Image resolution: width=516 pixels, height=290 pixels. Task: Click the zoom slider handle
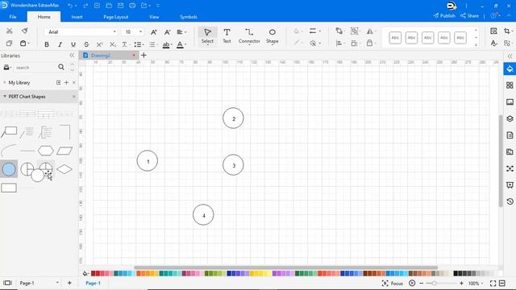435,283
